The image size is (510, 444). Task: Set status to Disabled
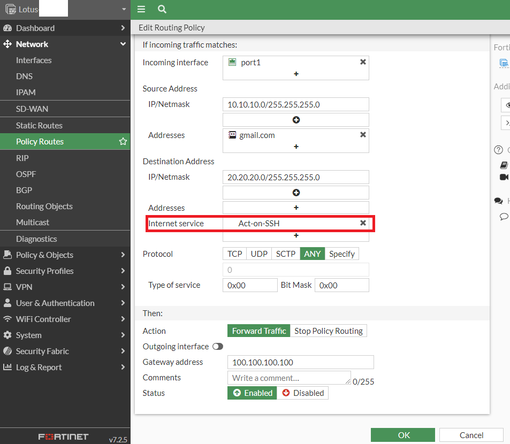point(302,393)
